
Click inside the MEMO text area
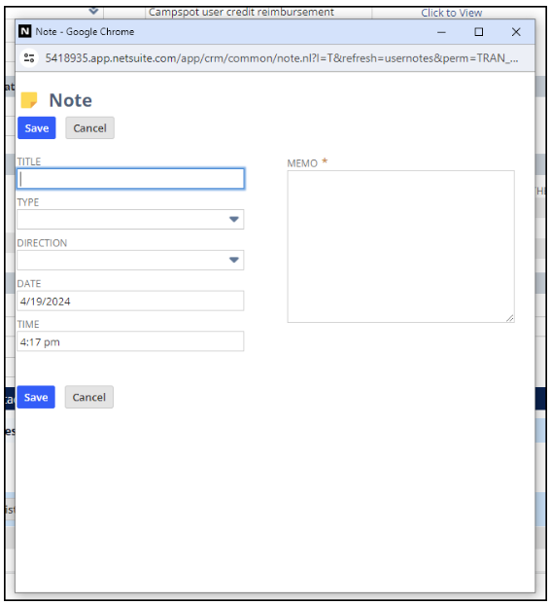coord(400,246)
